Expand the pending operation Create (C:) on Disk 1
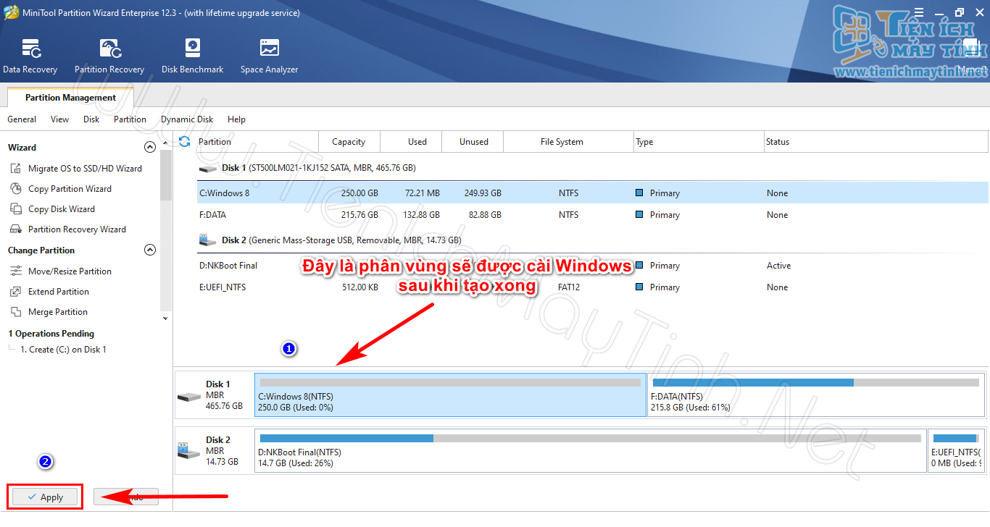The image size is (990, 527). [x=12, y=349]
